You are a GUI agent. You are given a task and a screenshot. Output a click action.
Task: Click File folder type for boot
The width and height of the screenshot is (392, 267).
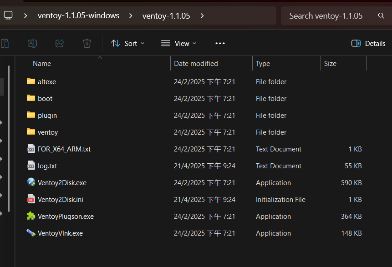[271, 99]
